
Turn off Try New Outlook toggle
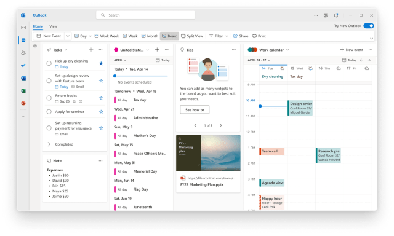[x=369, y=26]
